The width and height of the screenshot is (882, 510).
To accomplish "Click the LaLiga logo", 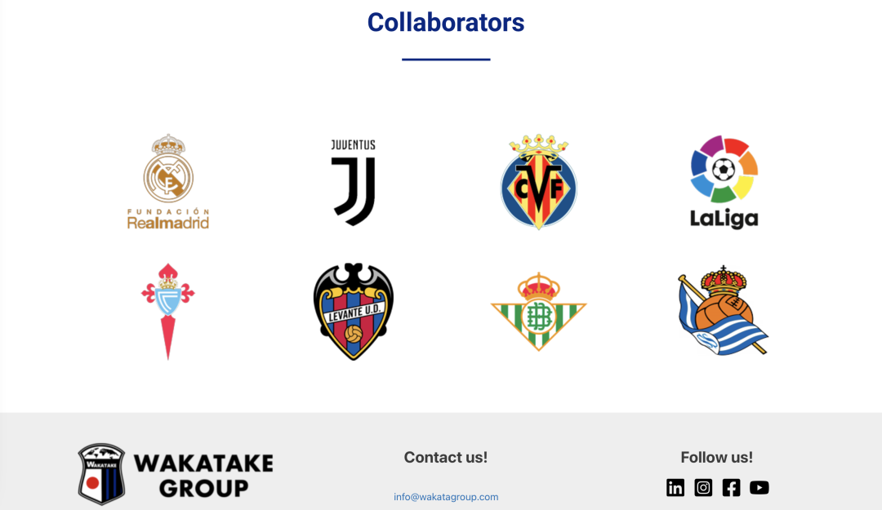I will (724, 182).
